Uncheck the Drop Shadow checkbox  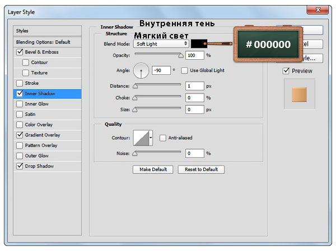[20, 166]
